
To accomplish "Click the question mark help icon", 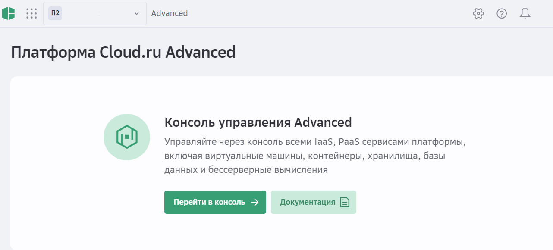I will (502, 13).
